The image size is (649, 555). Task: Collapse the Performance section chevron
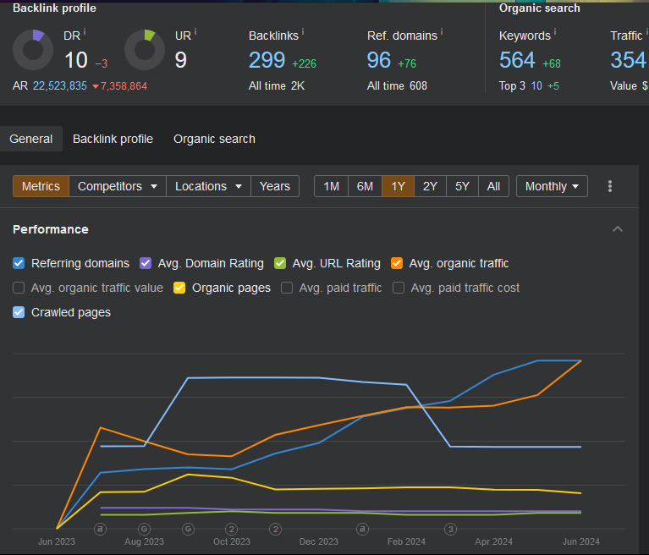pos(618,229)
